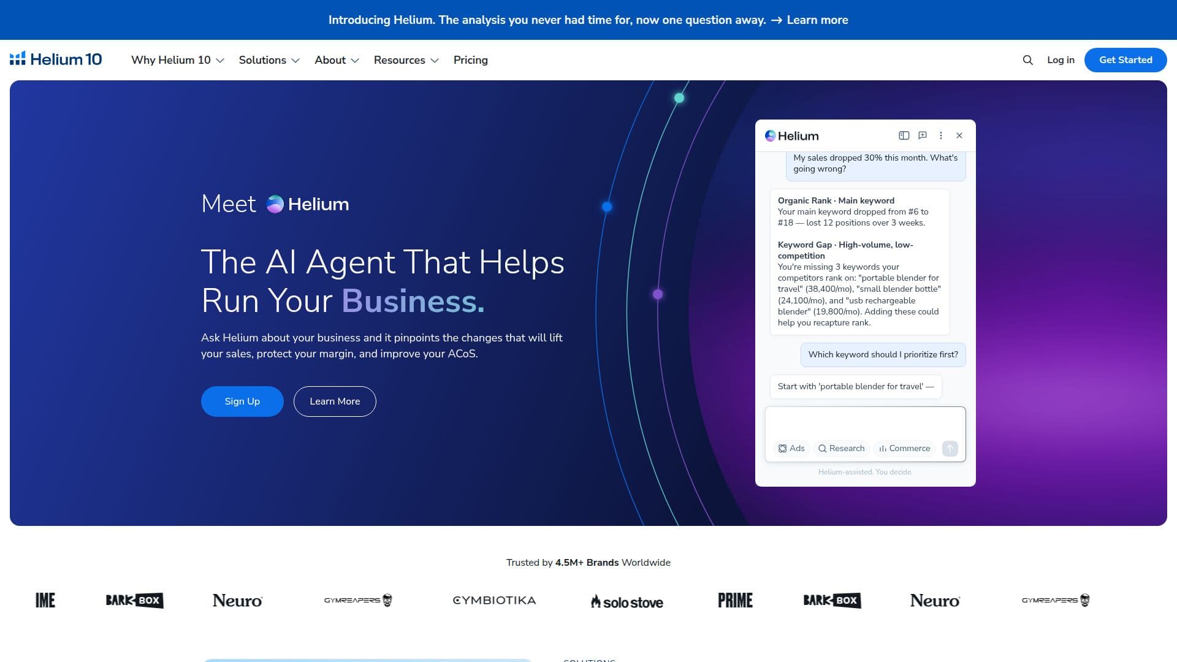Screen dimensions: 1177x662
Task: Click 'Organic Rank · Main keyword' heading
Action: click(836, 200)
